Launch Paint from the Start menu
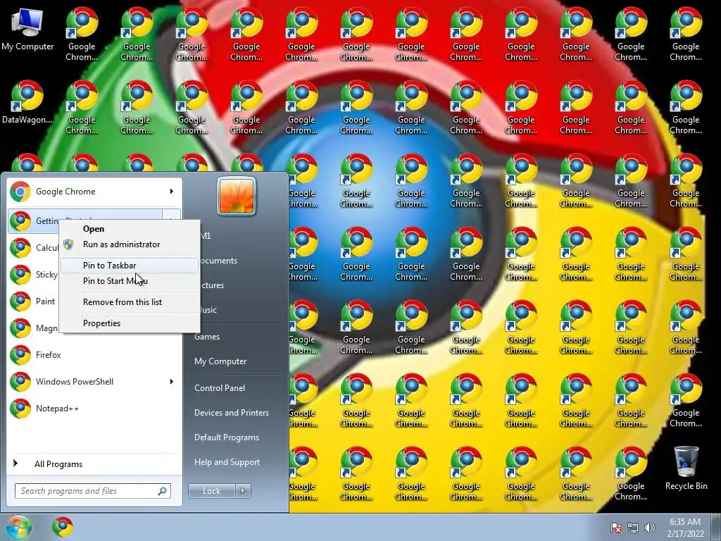 point(33,301)
